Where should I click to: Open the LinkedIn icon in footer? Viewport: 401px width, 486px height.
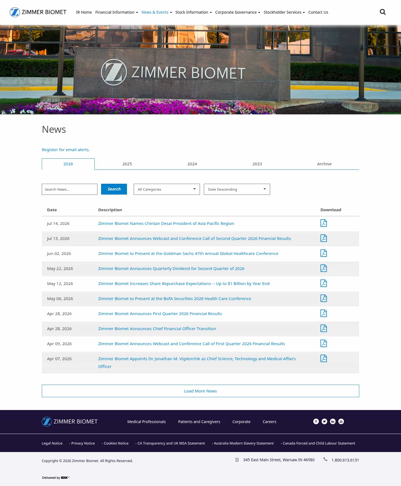332,421
